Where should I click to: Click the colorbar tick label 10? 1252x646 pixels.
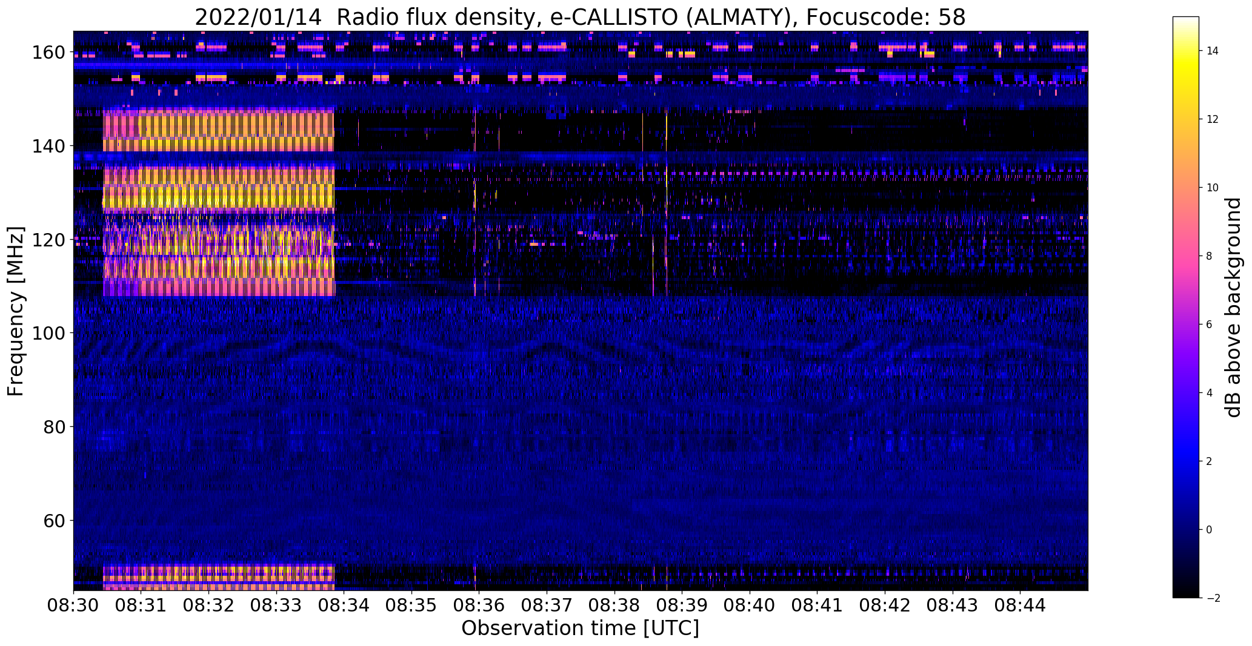1213,188
